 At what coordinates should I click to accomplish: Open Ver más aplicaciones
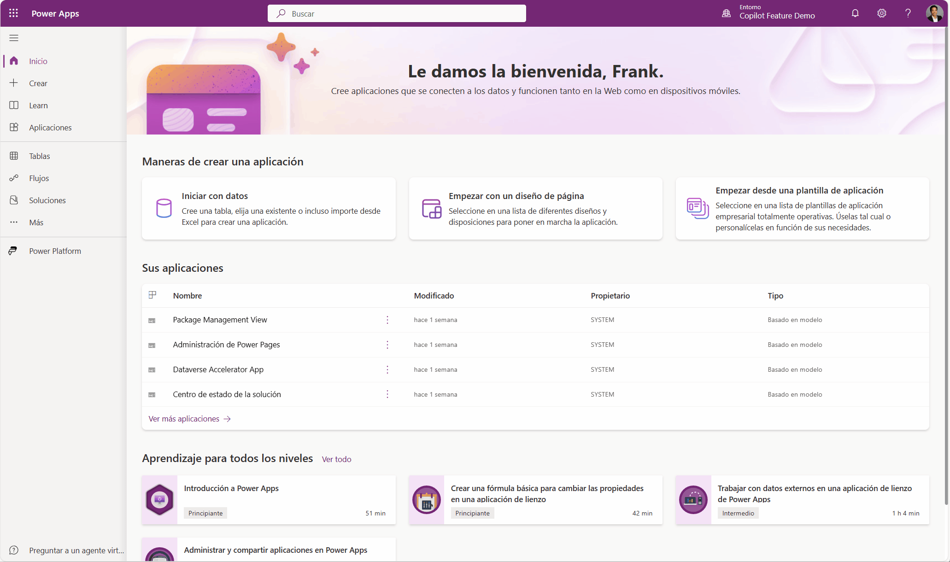pyautogui.click(x=184, y=418)
